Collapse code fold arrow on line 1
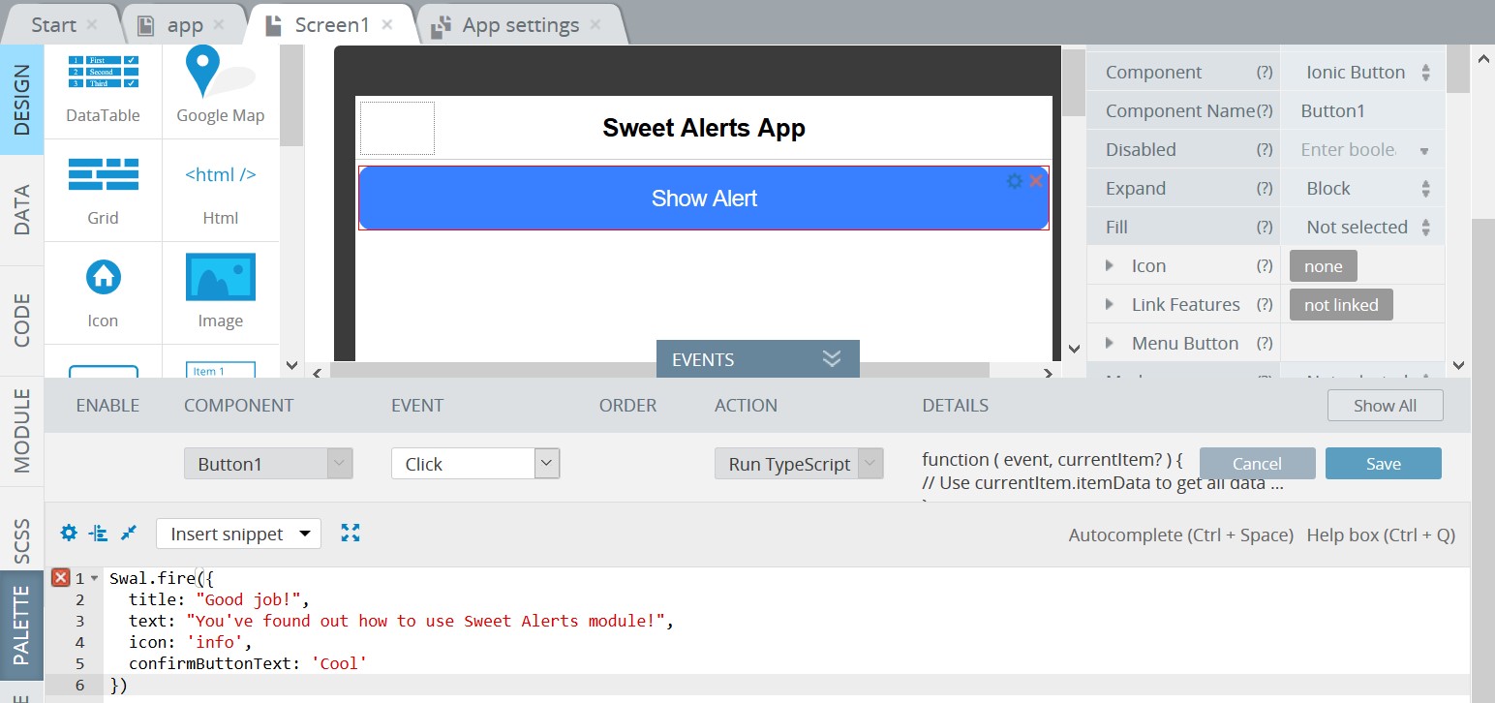The width and height of the screenshot is (1495, 703). (x=94, y=579)
